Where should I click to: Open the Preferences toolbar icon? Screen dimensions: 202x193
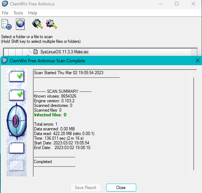(7, 24)
